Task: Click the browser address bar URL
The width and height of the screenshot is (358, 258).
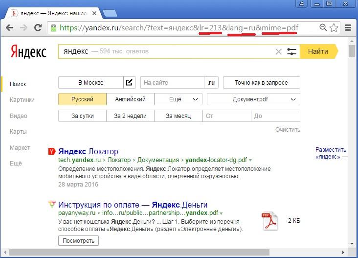Action: pos(179,27)
